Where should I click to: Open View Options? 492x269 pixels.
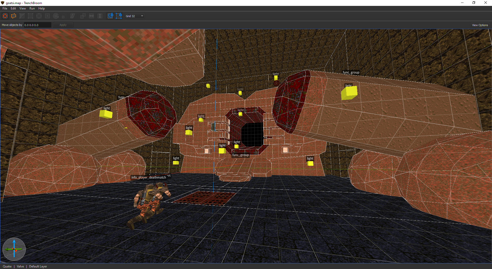point(480,25)
